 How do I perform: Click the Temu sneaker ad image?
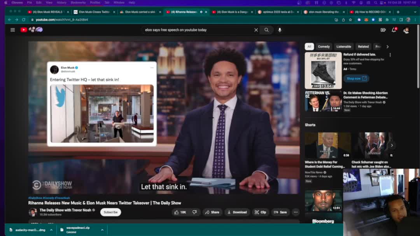tap(323, 71)
